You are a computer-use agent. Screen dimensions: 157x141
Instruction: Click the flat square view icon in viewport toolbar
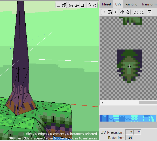coord(59,5)
